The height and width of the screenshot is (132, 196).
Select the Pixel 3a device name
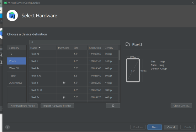click(35, 97)
